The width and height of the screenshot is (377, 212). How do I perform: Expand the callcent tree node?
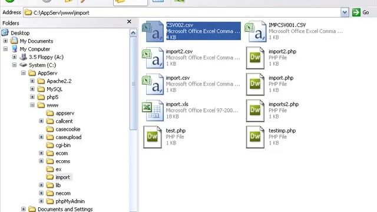click(x=41, y=121)
